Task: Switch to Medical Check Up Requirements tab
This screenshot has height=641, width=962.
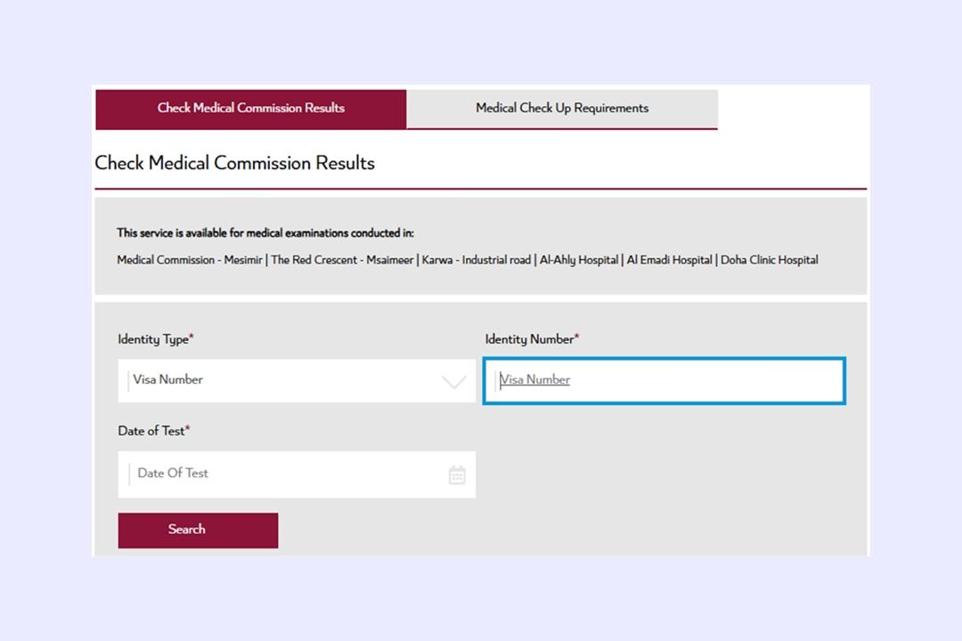Action: pyautogui.click(x=562, y=109)
